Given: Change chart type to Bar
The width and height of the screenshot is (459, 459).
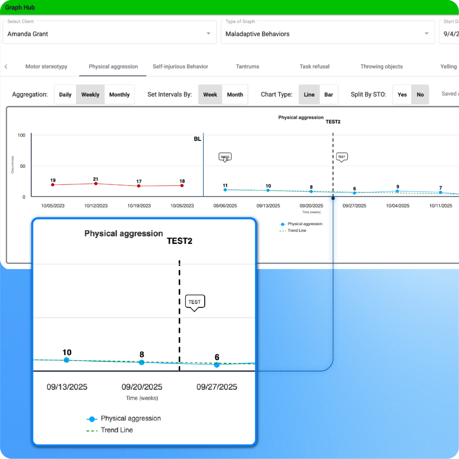Looking at the screenshot, I should [x=329, y=94].
